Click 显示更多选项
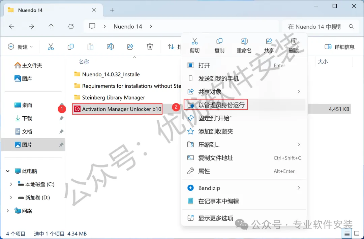364x239 pixels. click(x=244, y=218)
